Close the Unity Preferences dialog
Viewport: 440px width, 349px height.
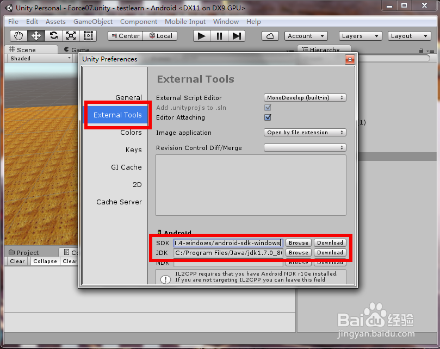[350, 59]
